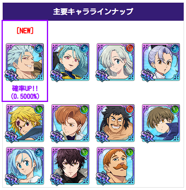Open the orange swept-hair character card
Screen dimensions: 186x190
70,123
